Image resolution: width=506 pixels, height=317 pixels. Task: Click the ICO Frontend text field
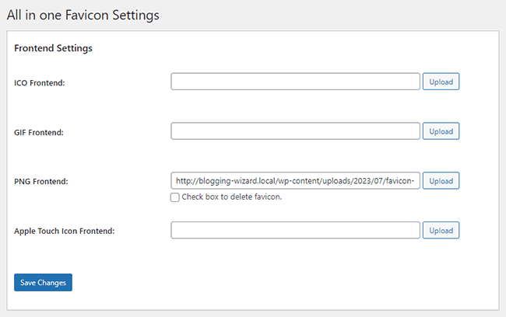295,82
